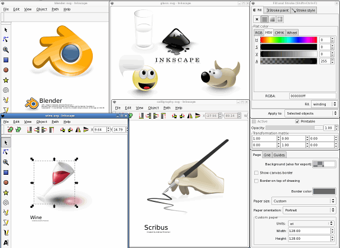
Task: Click Raise to top in calligraphy toolbar
Action: click(x=163, y=116)
